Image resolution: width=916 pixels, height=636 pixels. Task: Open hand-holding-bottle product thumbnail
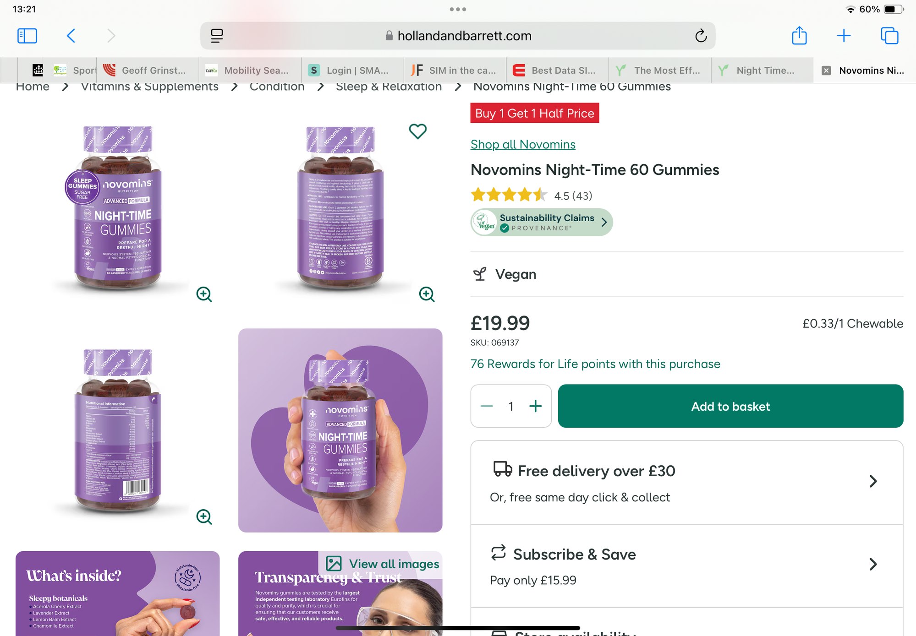(340, 430)
